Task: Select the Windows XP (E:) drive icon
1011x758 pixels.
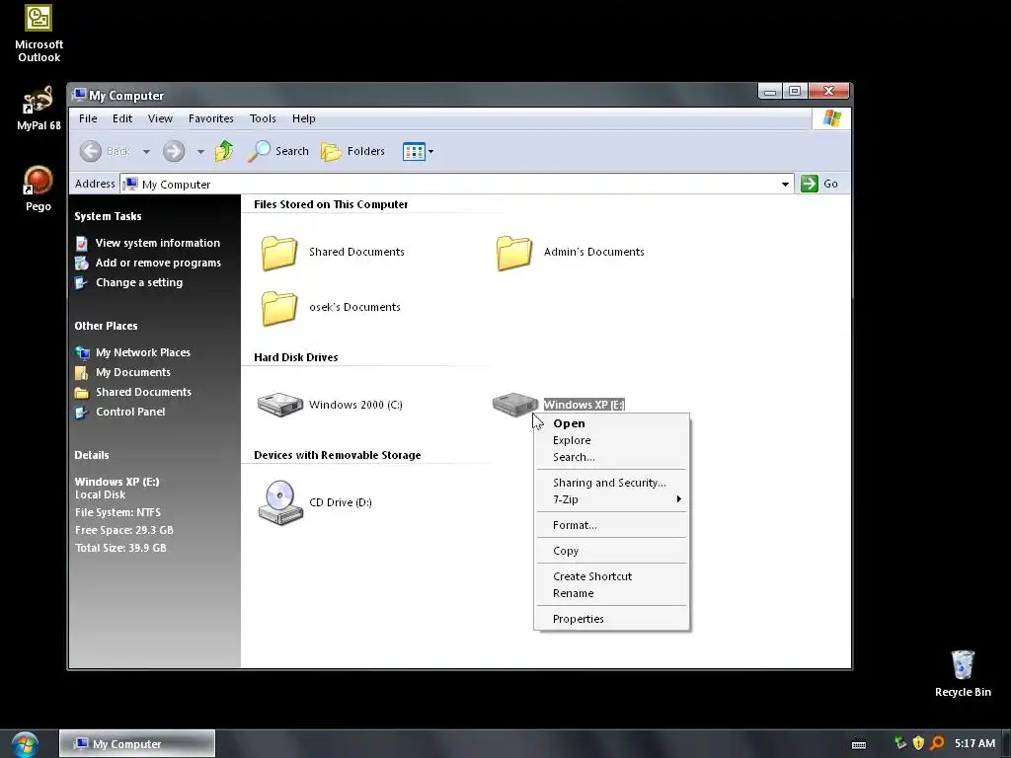Action: click(x=514, y=404)
